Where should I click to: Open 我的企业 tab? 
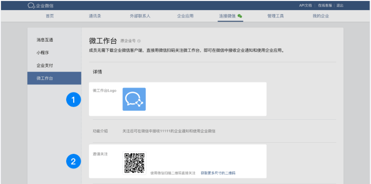321,16
